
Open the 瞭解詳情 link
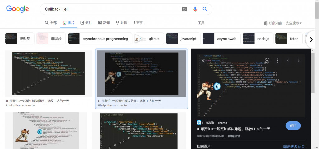click(x=234, y=136)
